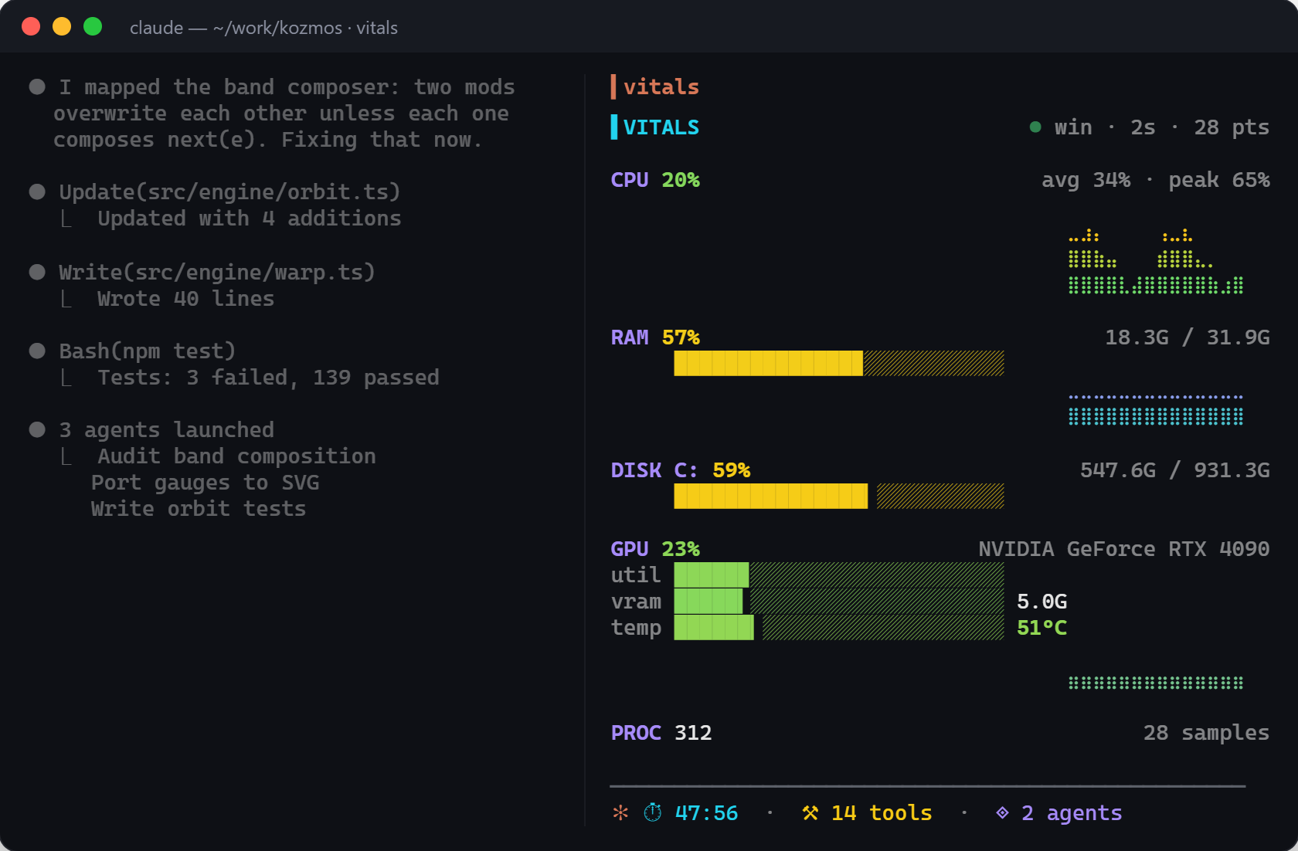
Task: Click the red close window button
Action: pyautogui.click(x=31, y=27)
